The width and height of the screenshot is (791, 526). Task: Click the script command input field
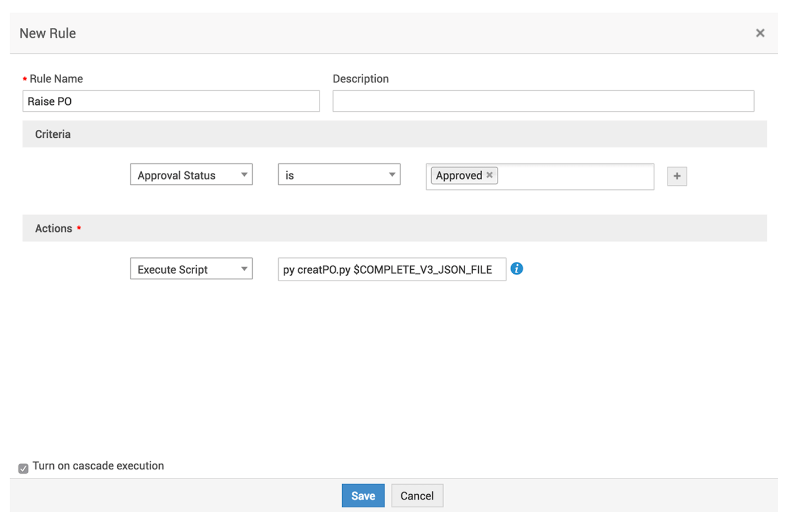(391, 269)
